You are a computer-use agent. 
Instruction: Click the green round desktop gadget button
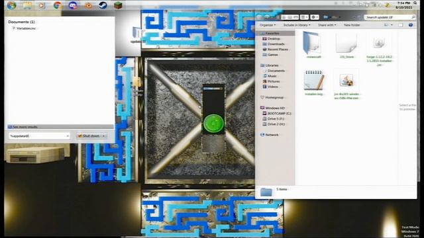click(213, 123)
